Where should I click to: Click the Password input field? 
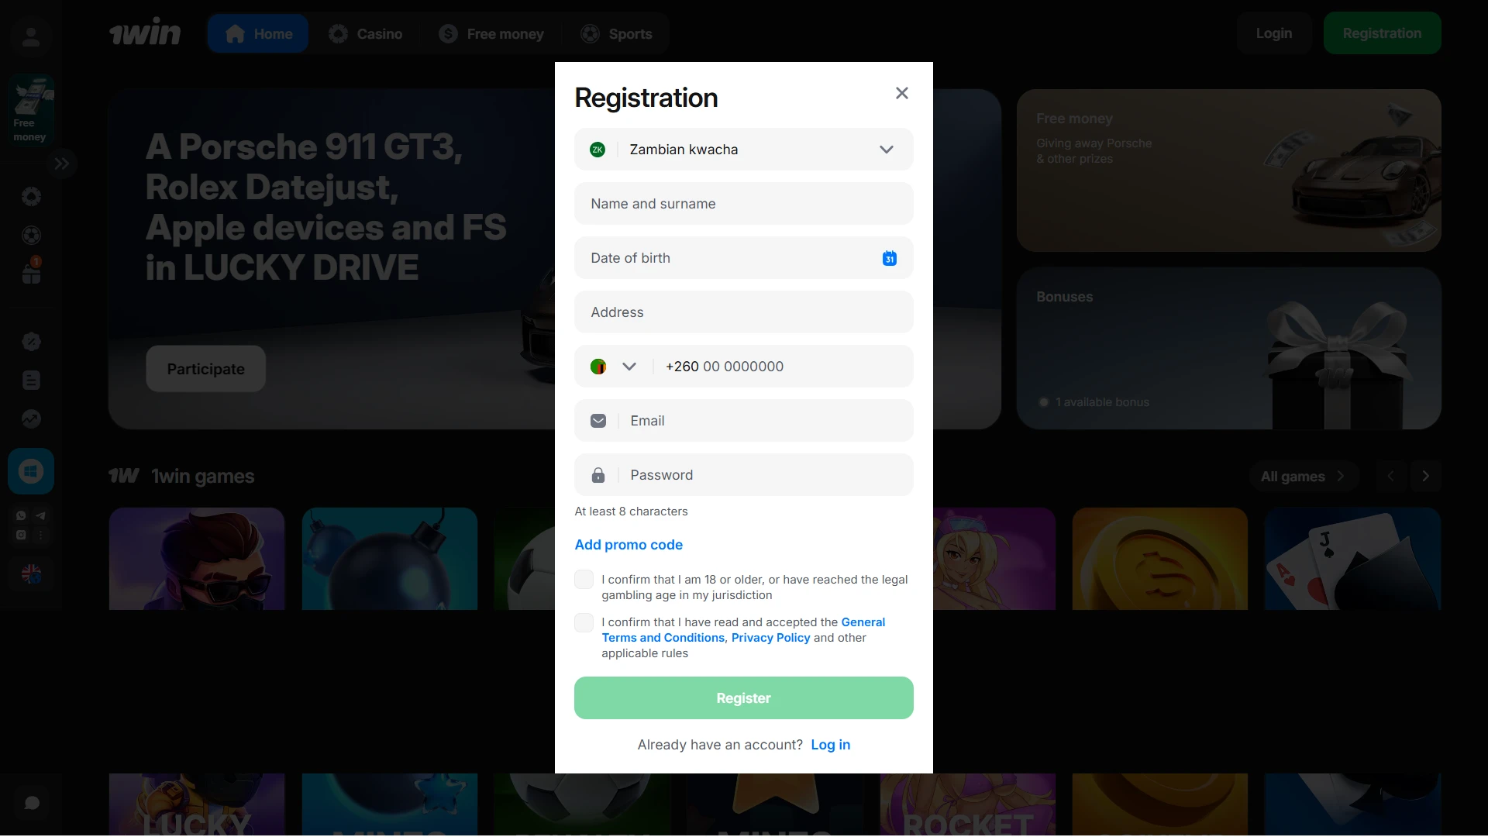(743, 475)
